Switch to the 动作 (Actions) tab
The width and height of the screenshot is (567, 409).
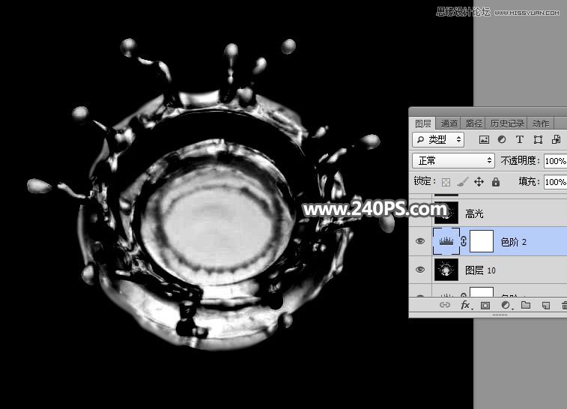(541, 124)
